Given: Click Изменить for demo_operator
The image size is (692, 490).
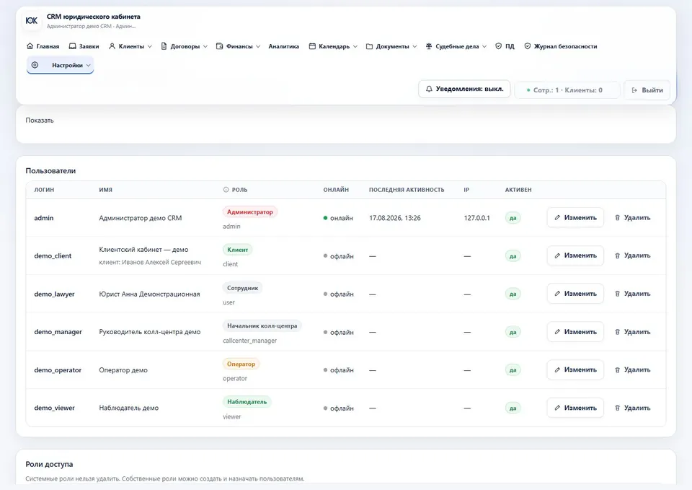Looking at the screenshot, I should (x=575, y=369).
